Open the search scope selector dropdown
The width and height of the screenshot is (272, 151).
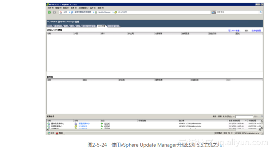click(214, 12)
